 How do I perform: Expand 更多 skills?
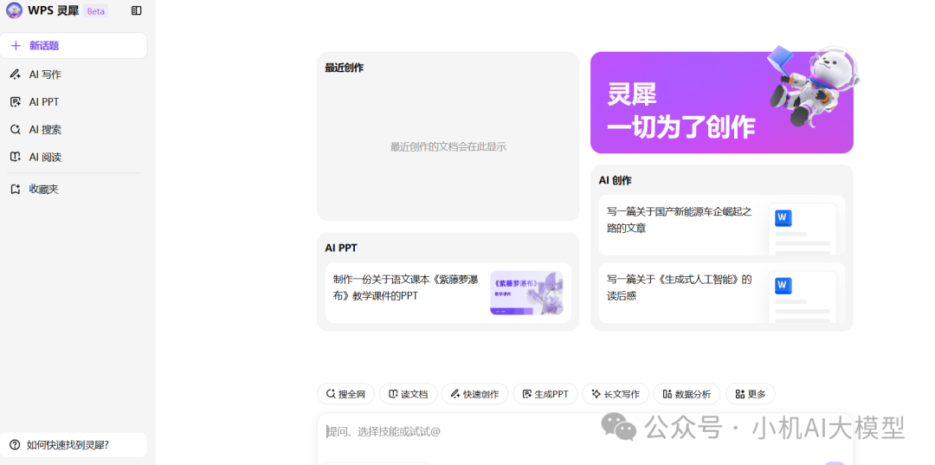point(750,394)
